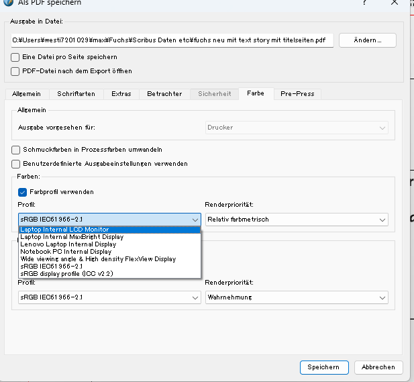This screenshot has width=414, height=382.
Task: Open the 'Relativ farbmetrisch' Renderpriorität dropdown
Action: click(x=296, y=220)
